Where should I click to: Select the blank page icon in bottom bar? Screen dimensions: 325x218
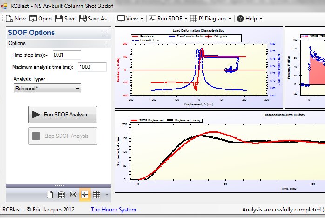tap(50, 194)
